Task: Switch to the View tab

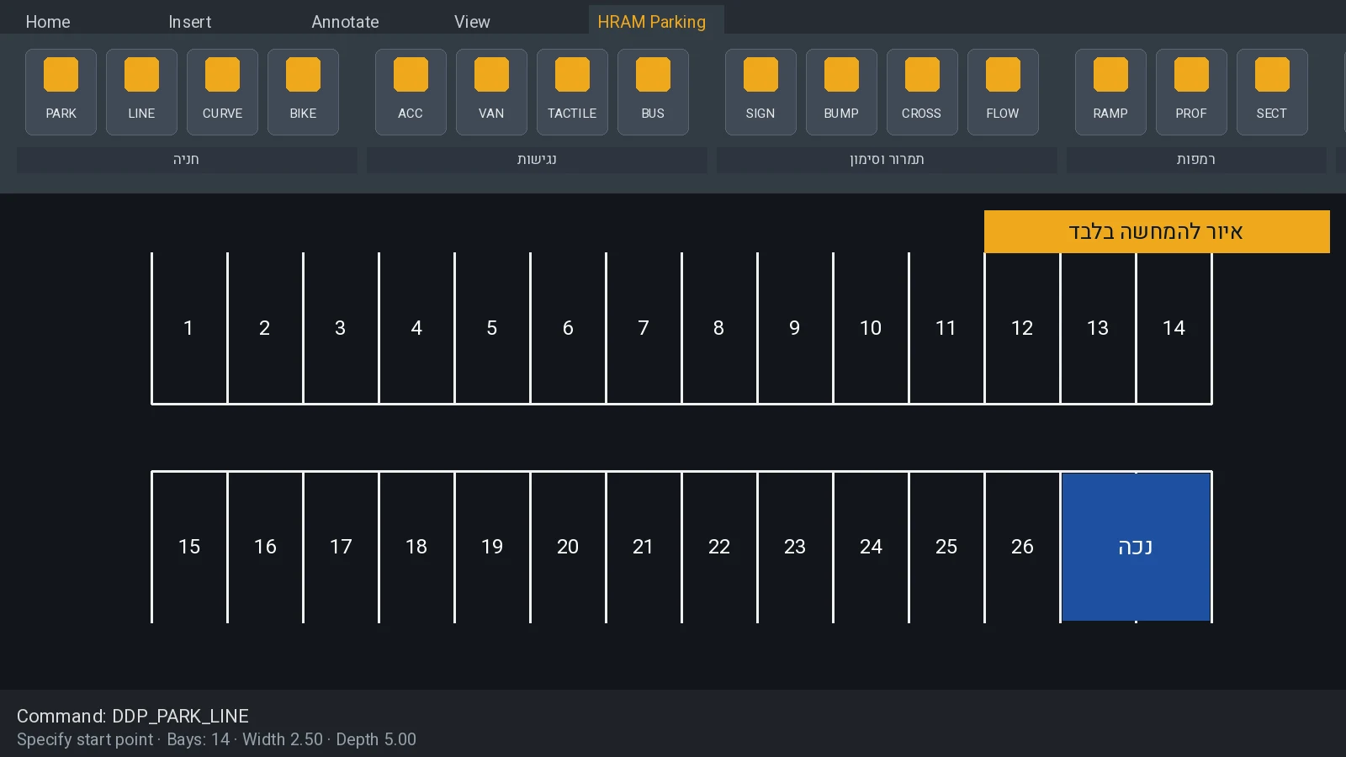Action: [x=472, y=22]
